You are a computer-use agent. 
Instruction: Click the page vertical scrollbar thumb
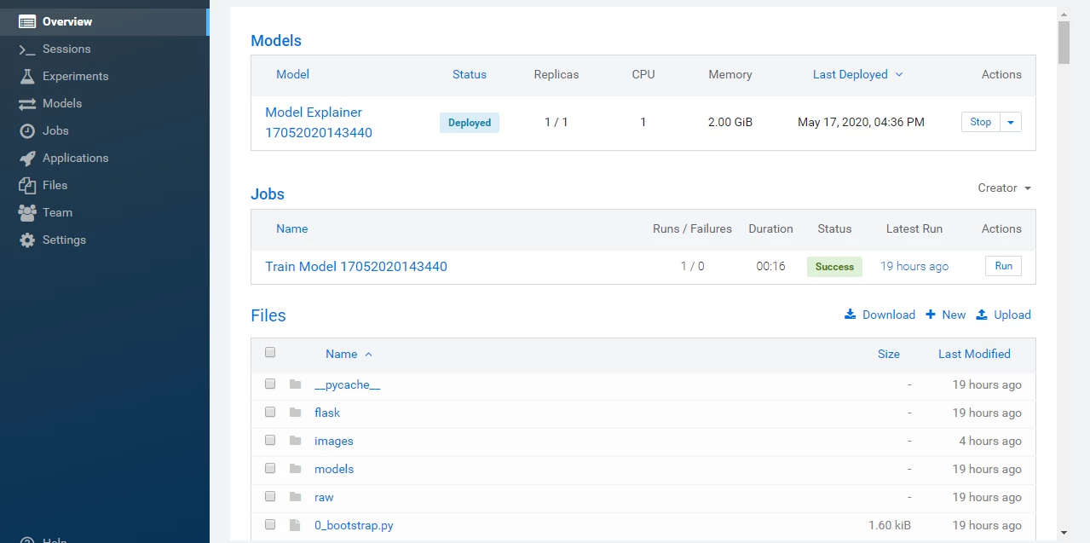click(1064, 43)
